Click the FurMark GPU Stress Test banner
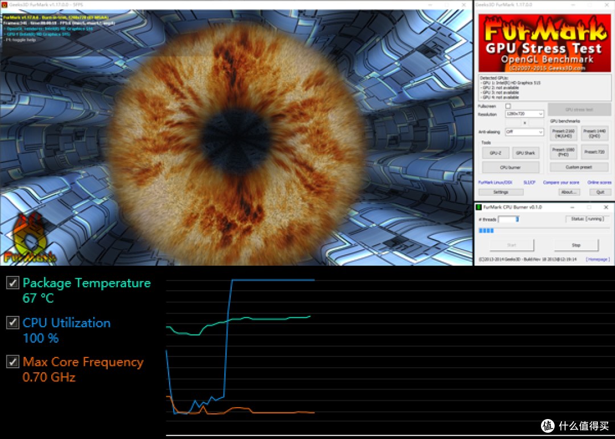This screenshot has height=439, width=615. [x=544, y=43]
